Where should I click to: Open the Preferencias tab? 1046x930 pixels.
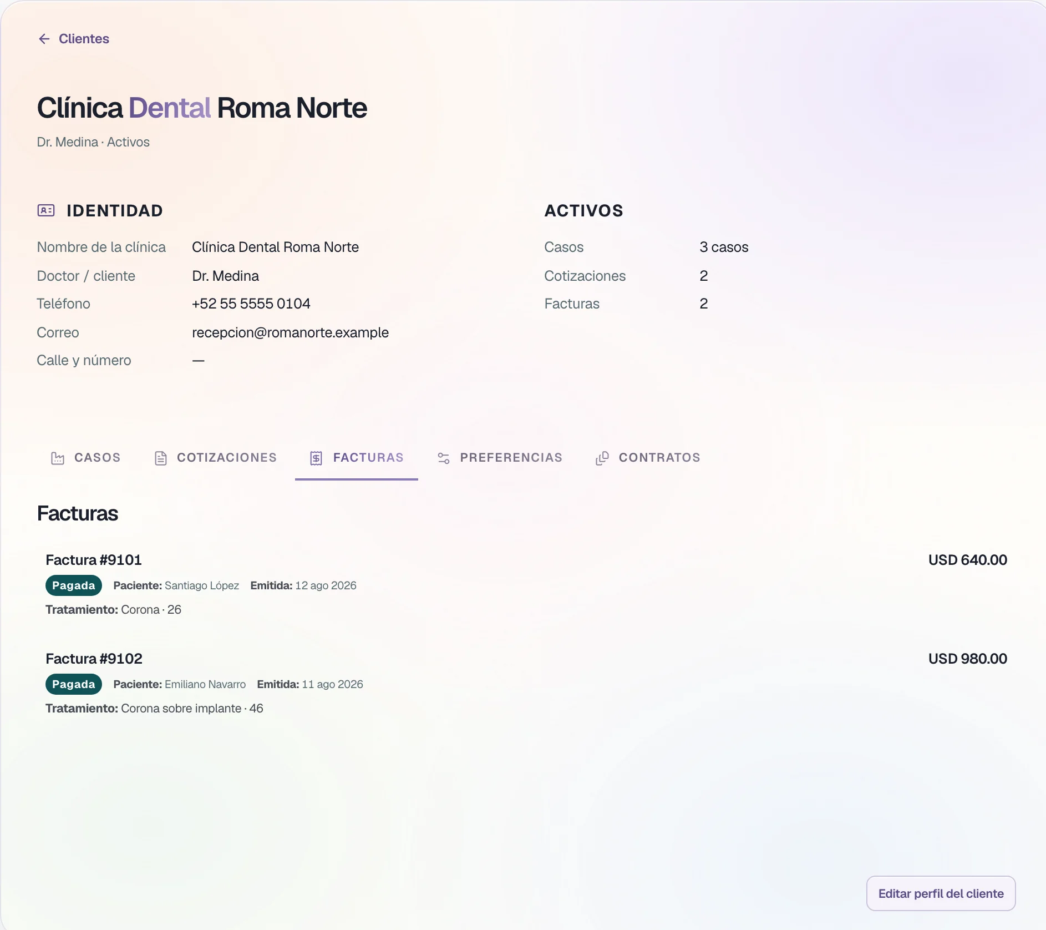coord(500,458)
